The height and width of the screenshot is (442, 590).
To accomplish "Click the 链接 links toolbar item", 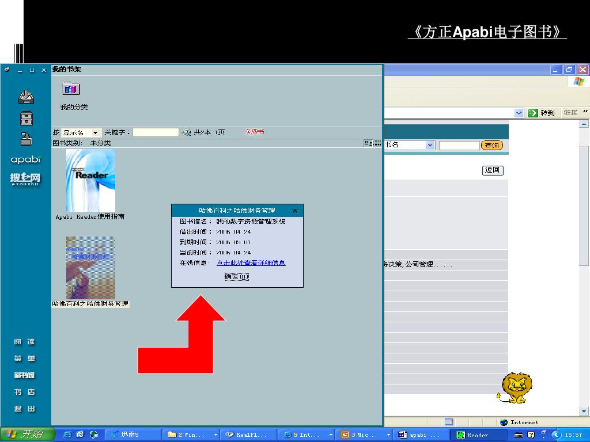I will pyautogui.click(x=571, y=112).
